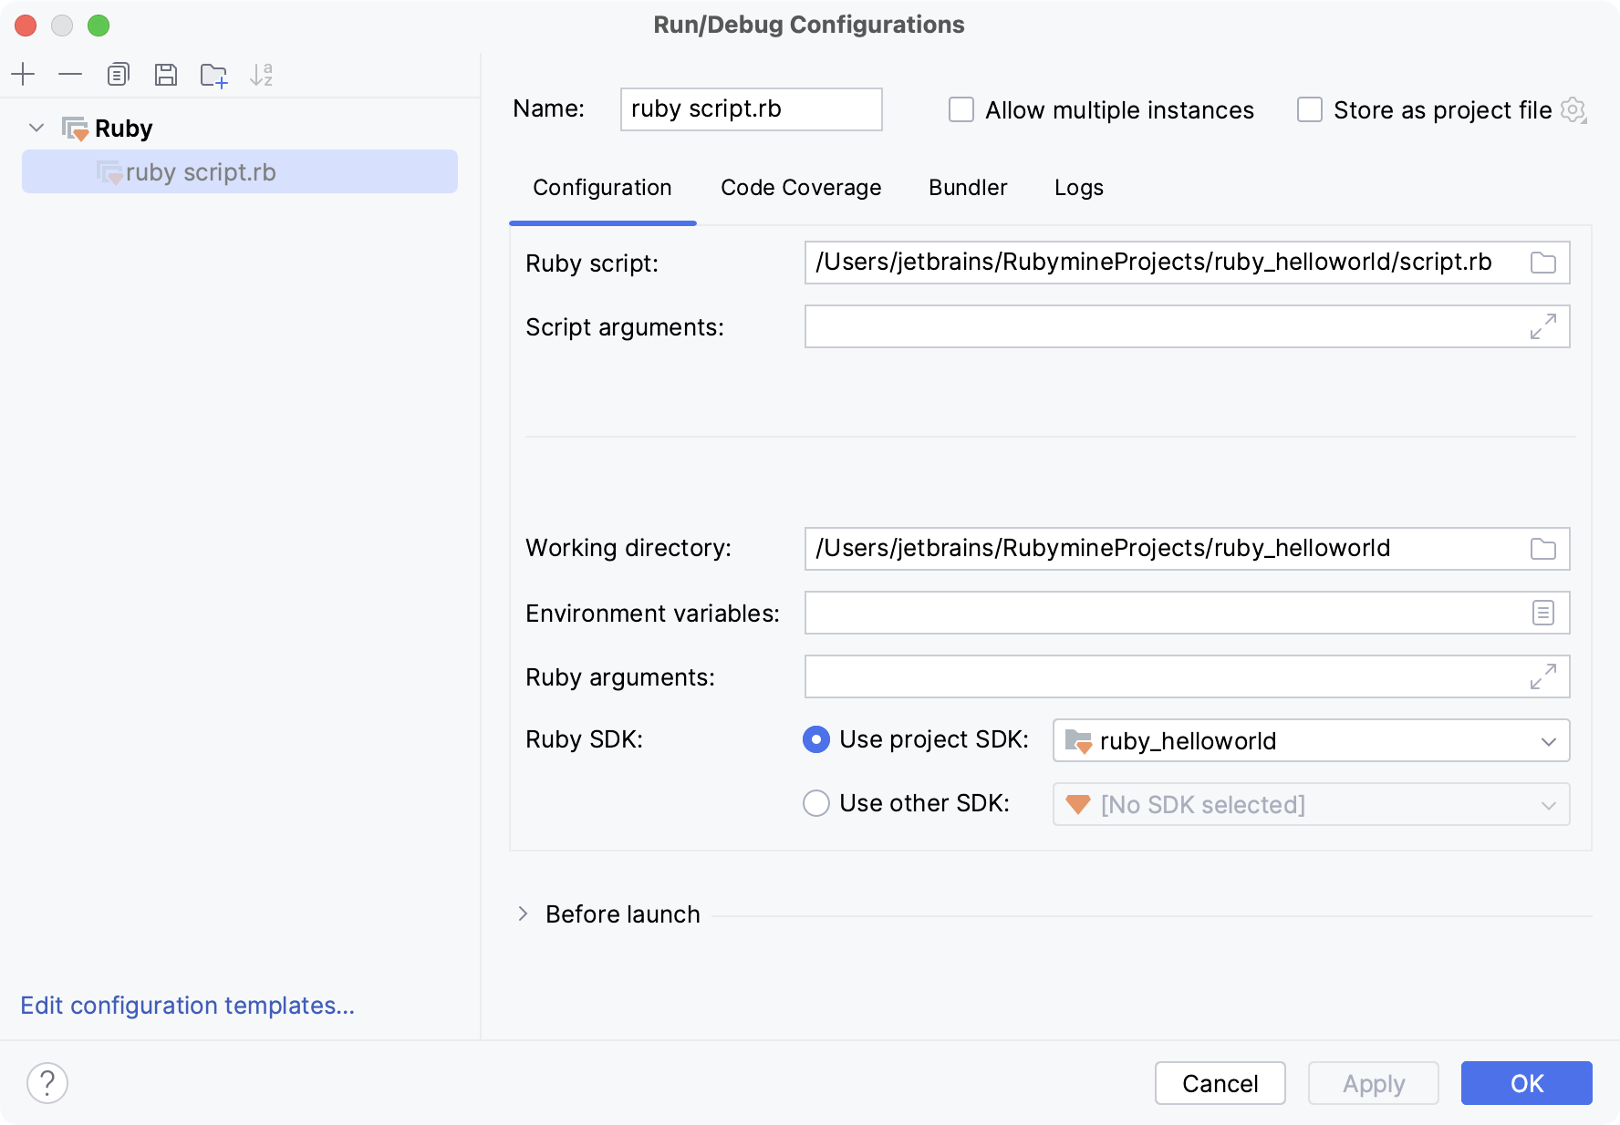
Task: Switch to the Code Coverage tab
Action: click(800, 188)
